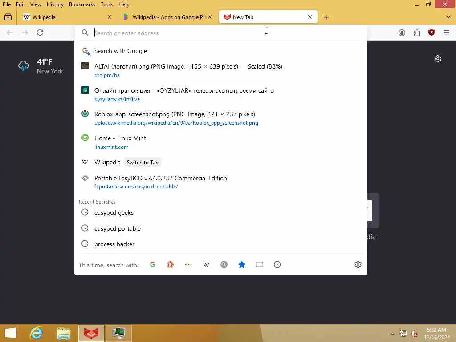Screen dimensions: 456x342
Task: Open the View menu
Action: (x=36, y=4)
